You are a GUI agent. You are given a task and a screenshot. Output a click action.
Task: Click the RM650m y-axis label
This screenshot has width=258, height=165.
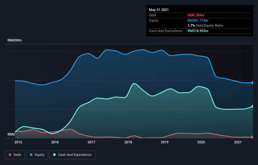tap(14, 40)
